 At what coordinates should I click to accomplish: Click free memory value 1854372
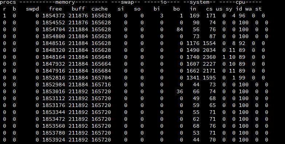click(x=54, y=16)
